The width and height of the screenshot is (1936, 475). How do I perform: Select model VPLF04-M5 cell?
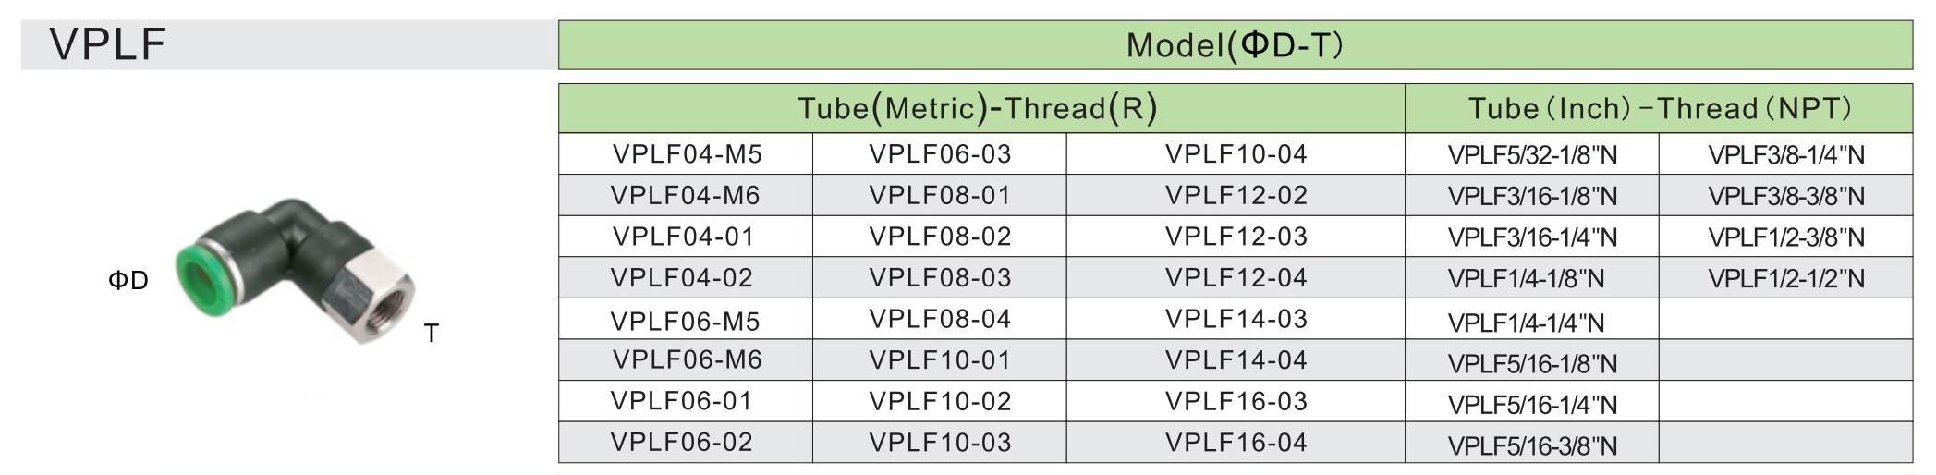[x=687, y=154]
